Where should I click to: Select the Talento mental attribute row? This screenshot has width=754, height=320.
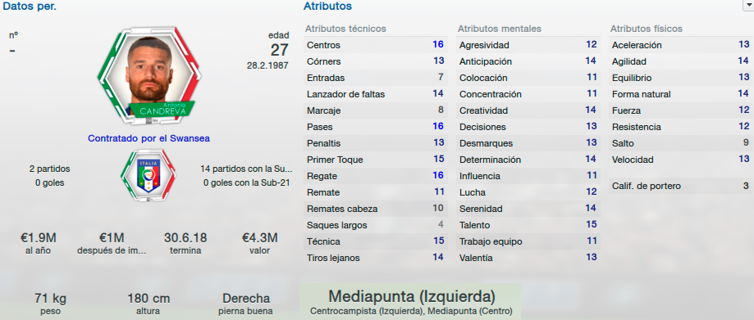click(527, 225)
